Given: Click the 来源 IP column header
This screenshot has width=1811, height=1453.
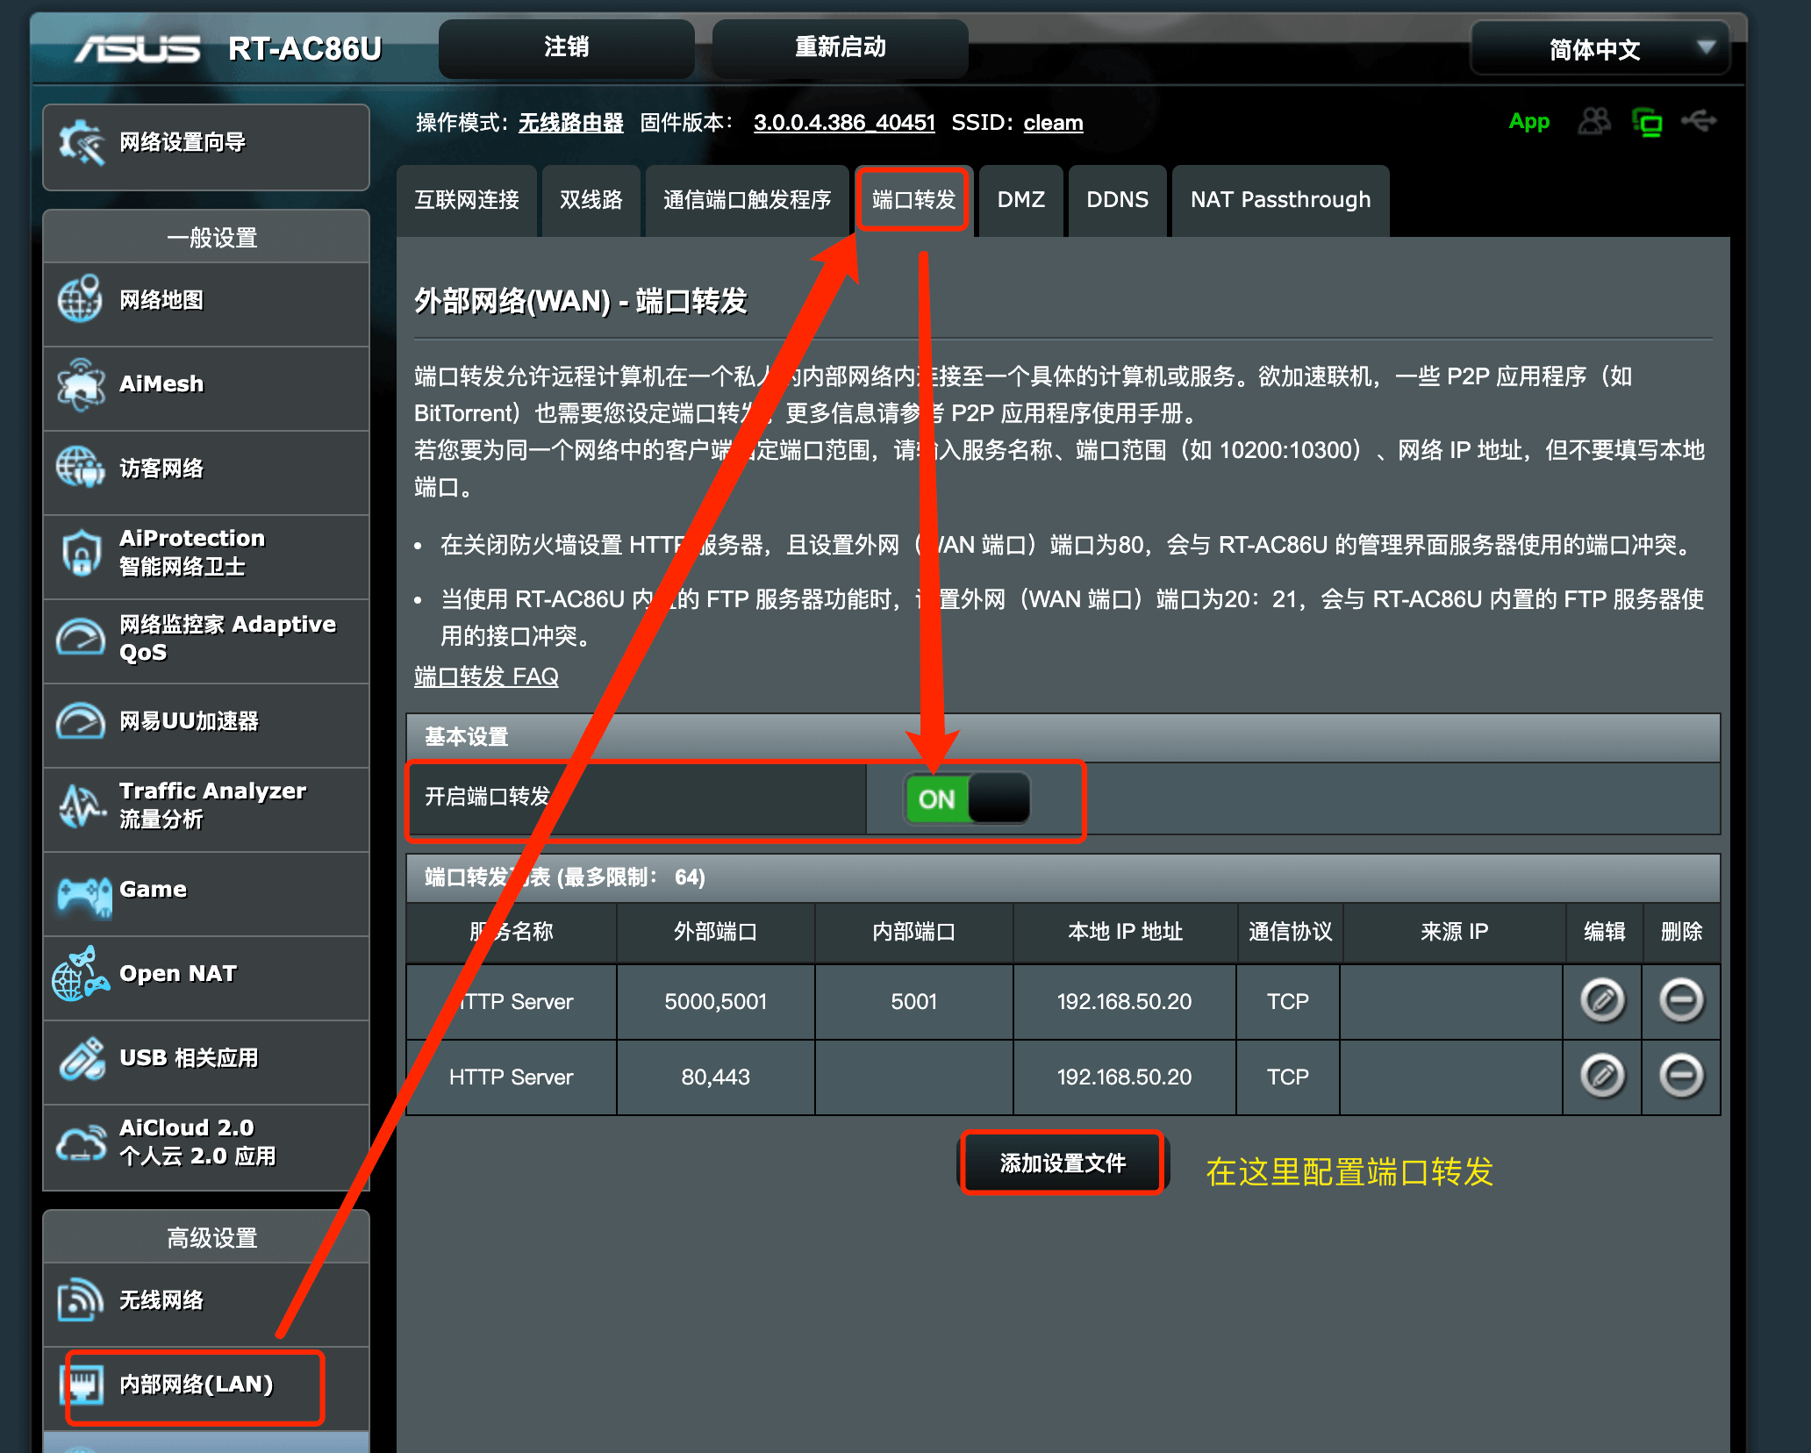Looking at the screenshot, I should [x=1455, y=932].
